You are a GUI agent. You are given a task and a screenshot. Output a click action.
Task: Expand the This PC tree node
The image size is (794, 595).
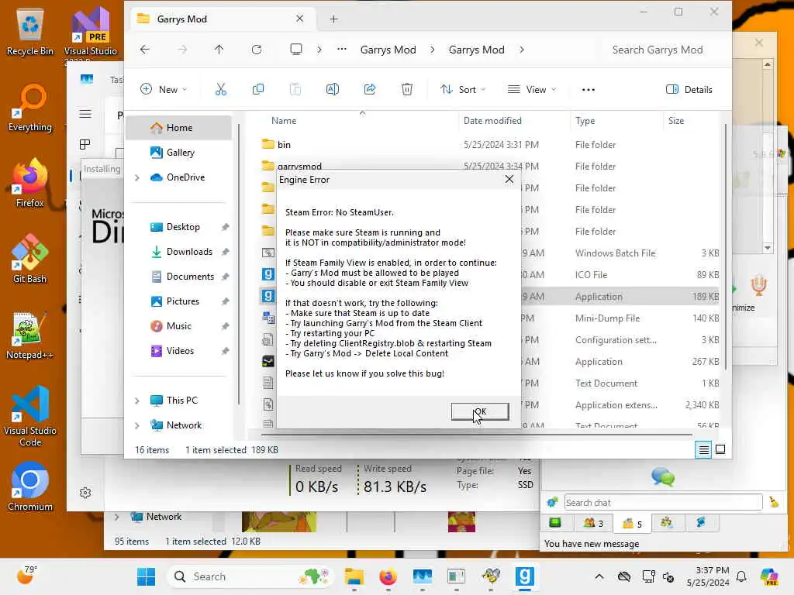tap(136, 401)
